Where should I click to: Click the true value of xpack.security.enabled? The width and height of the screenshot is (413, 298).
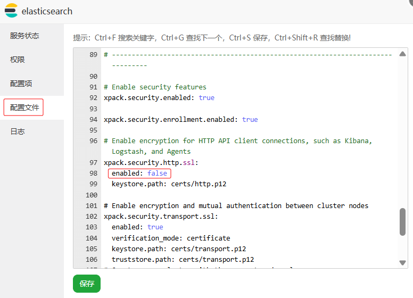tap(206, 98)
